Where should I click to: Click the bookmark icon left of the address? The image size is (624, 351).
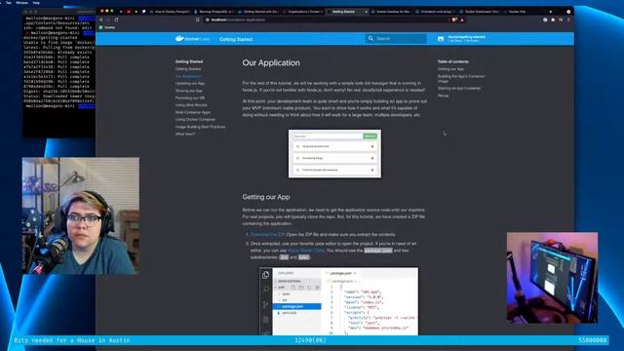click(x=197, y=19)
